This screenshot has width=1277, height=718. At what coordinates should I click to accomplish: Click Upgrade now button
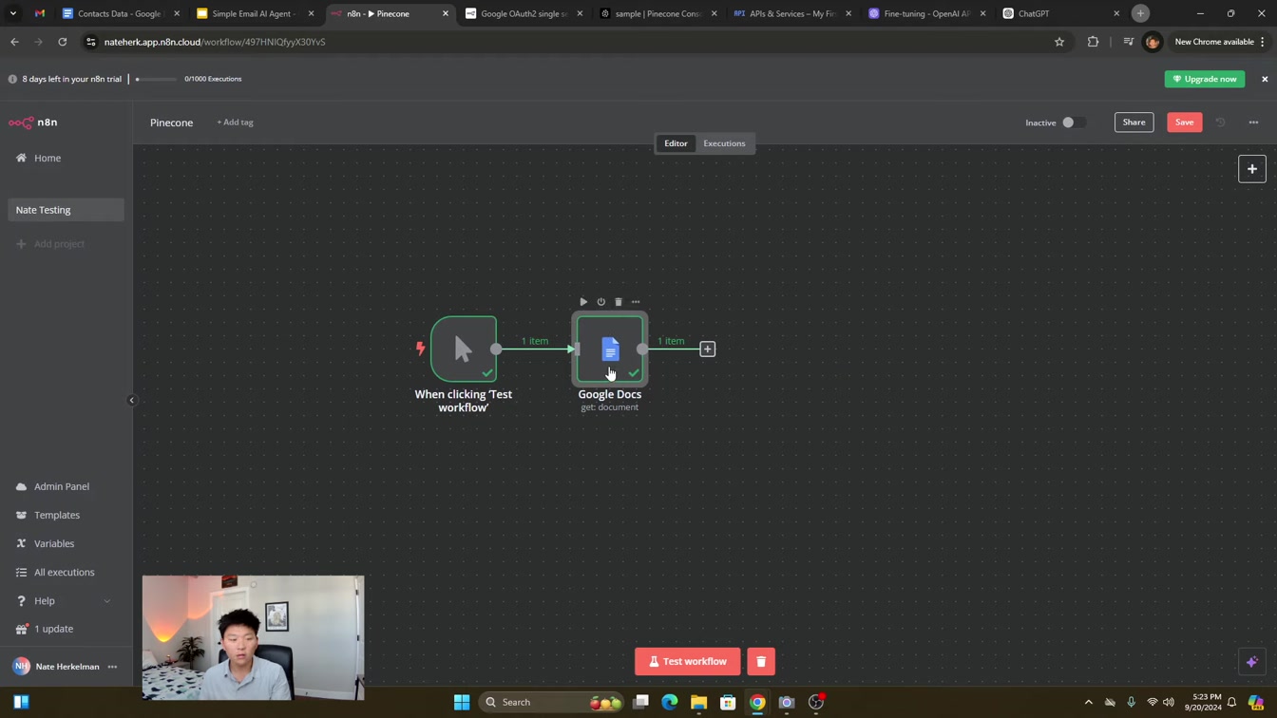click(x=1205, y=79)
